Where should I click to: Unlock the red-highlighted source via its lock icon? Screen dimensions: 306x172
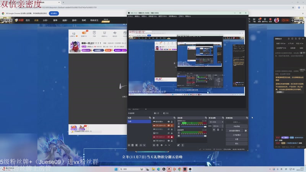tap(172, 137)
